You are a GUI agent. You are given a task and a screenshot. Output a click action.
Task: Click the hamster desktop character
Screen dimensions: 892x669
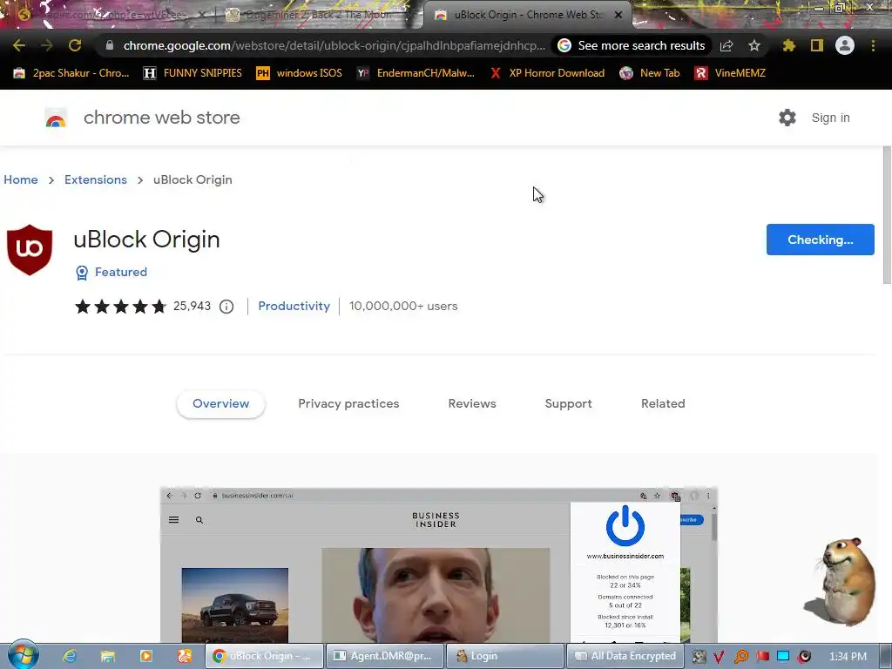(x=842, y=582)
